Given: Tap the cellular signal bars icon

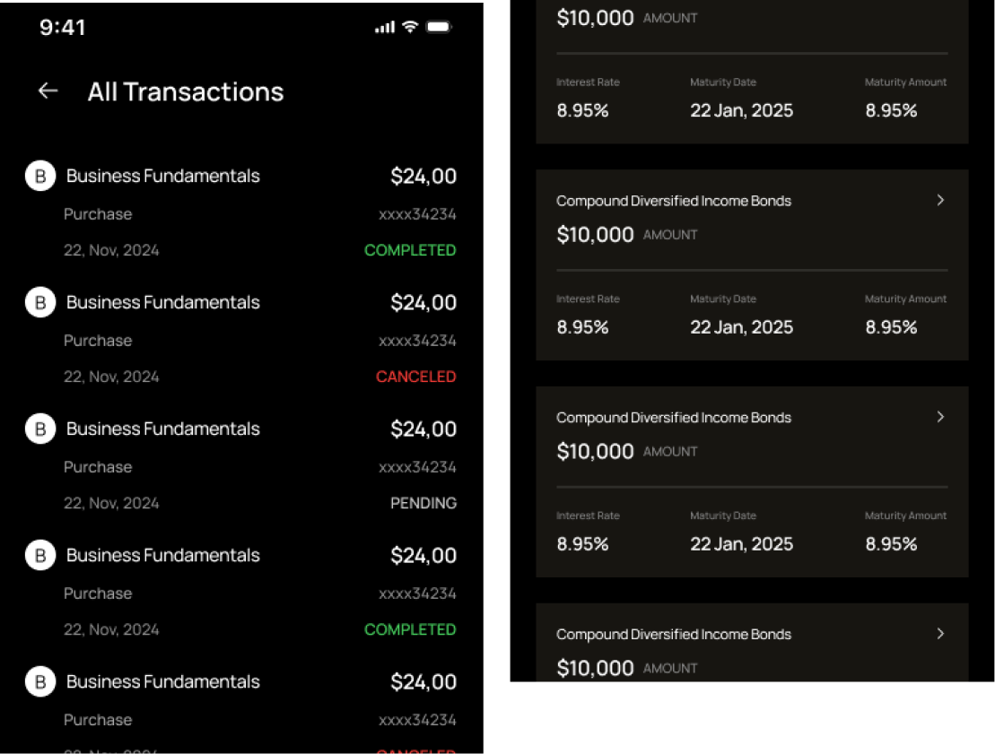Looking at the screenshot, I should [385, 27].
